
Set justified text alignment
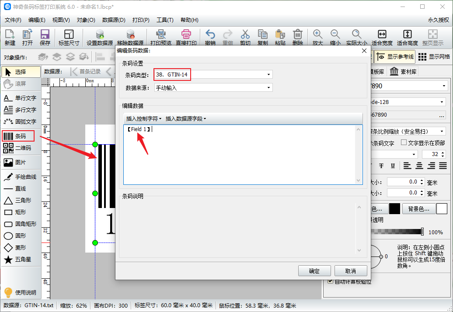[443, 166]
